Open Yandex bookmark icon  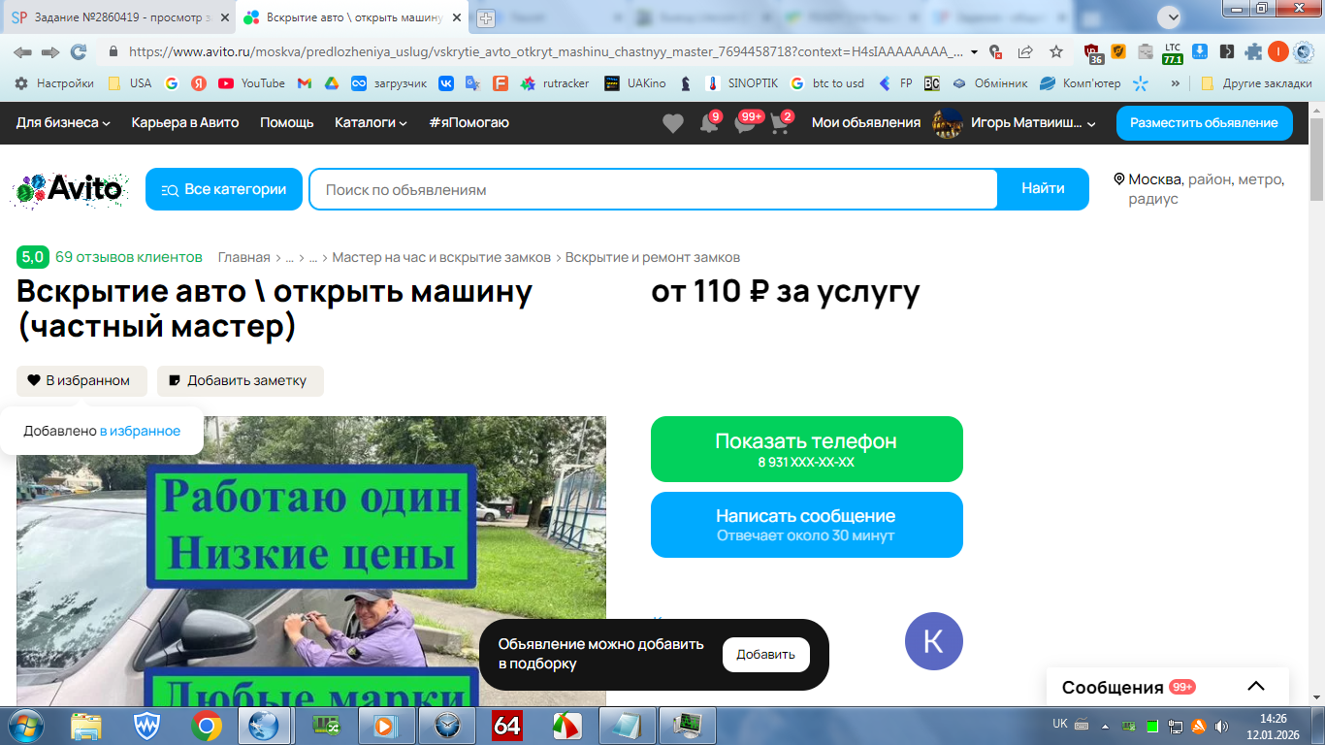[x=198, y=83]
